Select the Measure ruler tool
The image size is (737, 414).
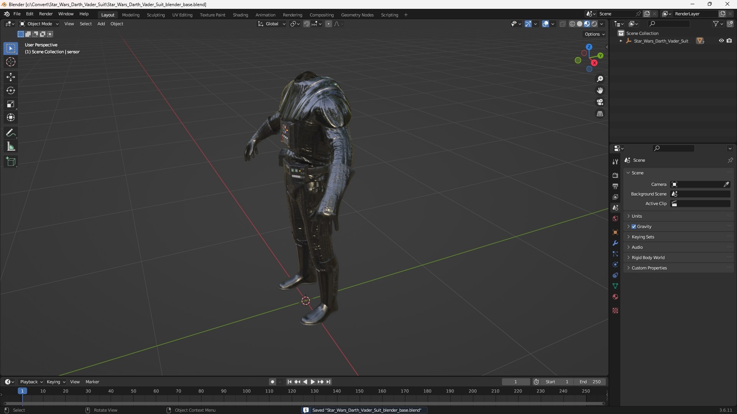11,146
